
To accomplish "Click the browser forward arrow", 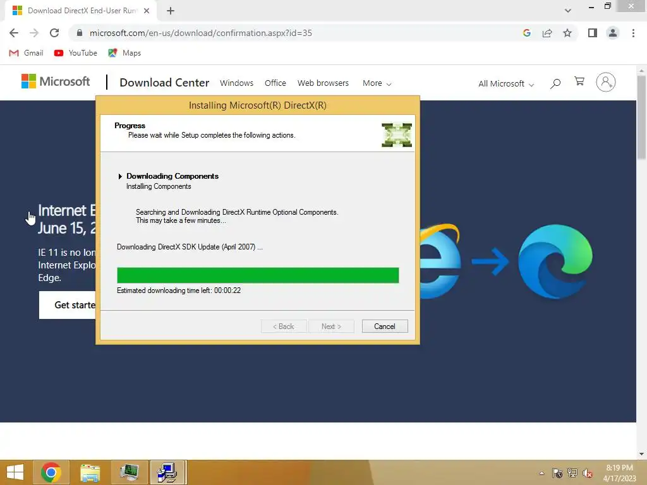I will click(34, 33).
